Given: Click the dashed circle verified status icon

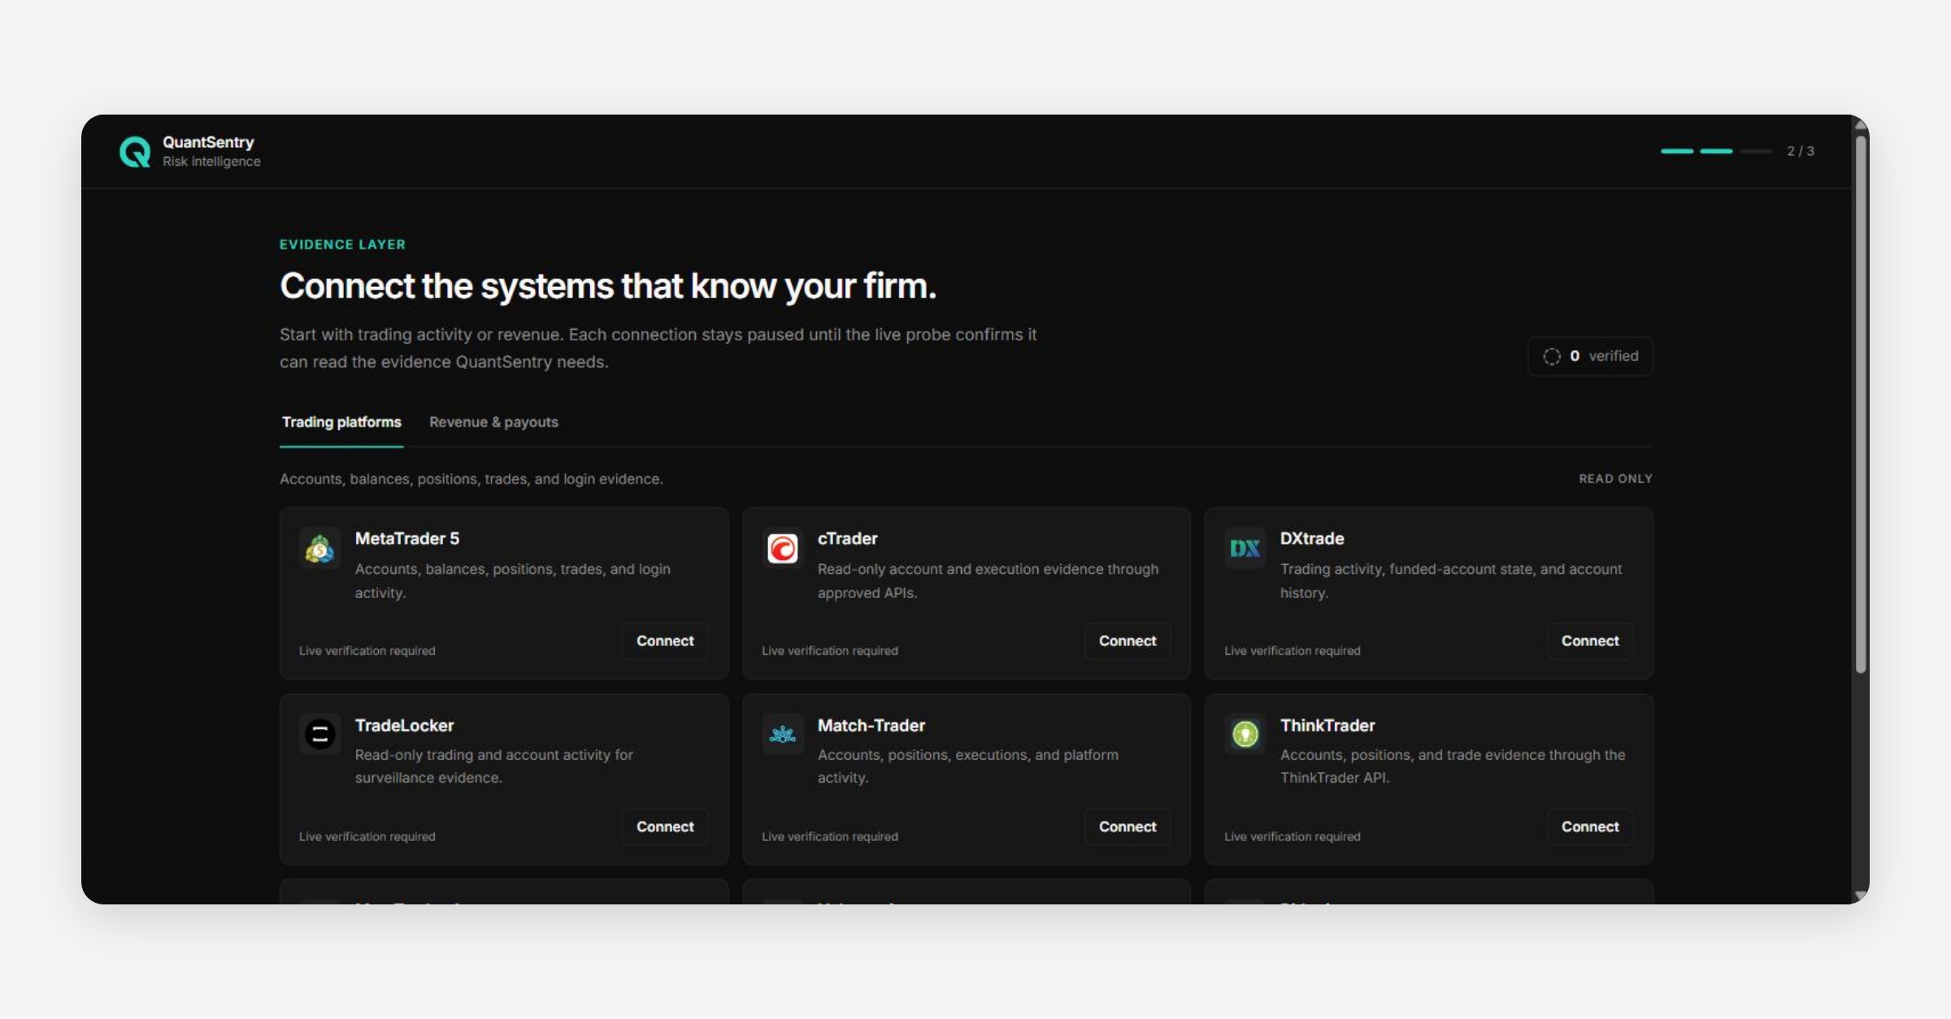Looking at the screenshot, I should 1551,357.
